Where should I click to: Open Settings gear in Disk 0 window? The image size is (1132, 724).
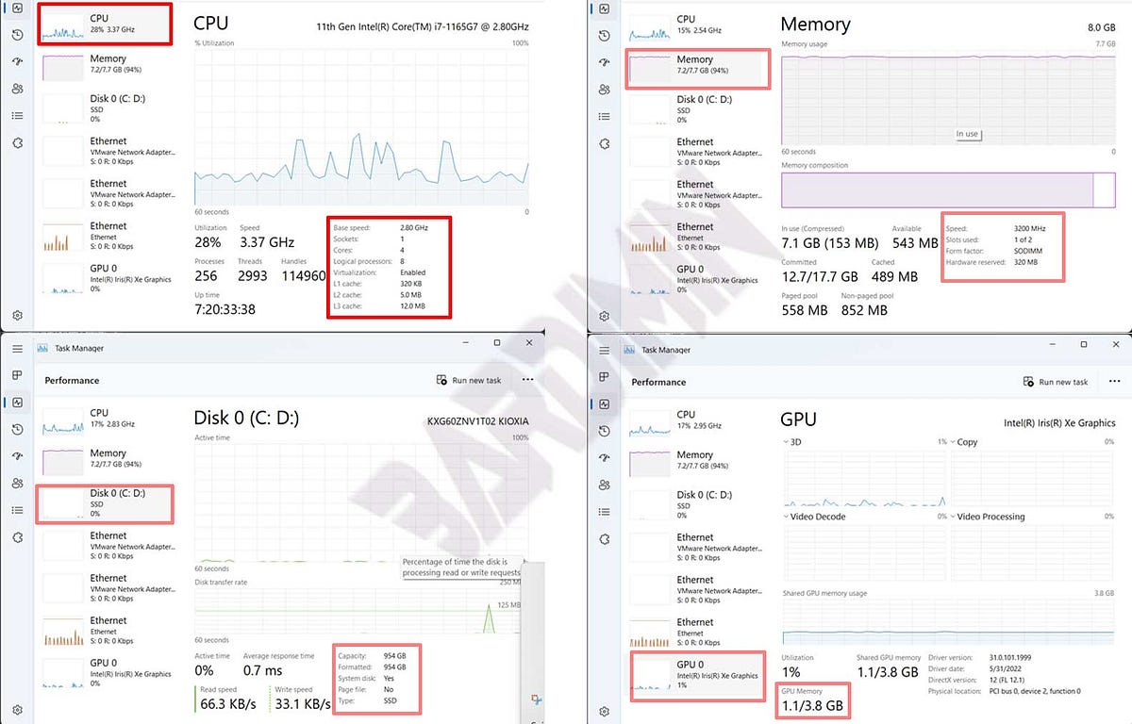[17, 709]
